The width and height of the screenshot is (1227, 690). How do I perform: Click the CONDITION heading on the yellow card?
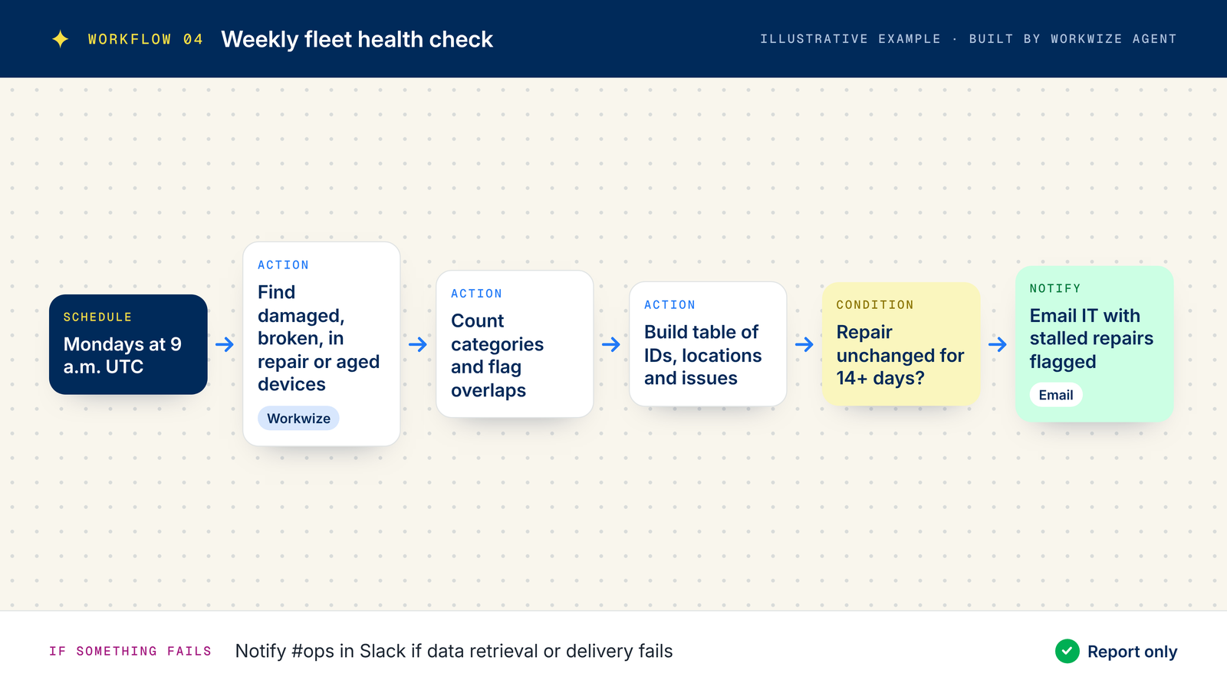(875, 304)
